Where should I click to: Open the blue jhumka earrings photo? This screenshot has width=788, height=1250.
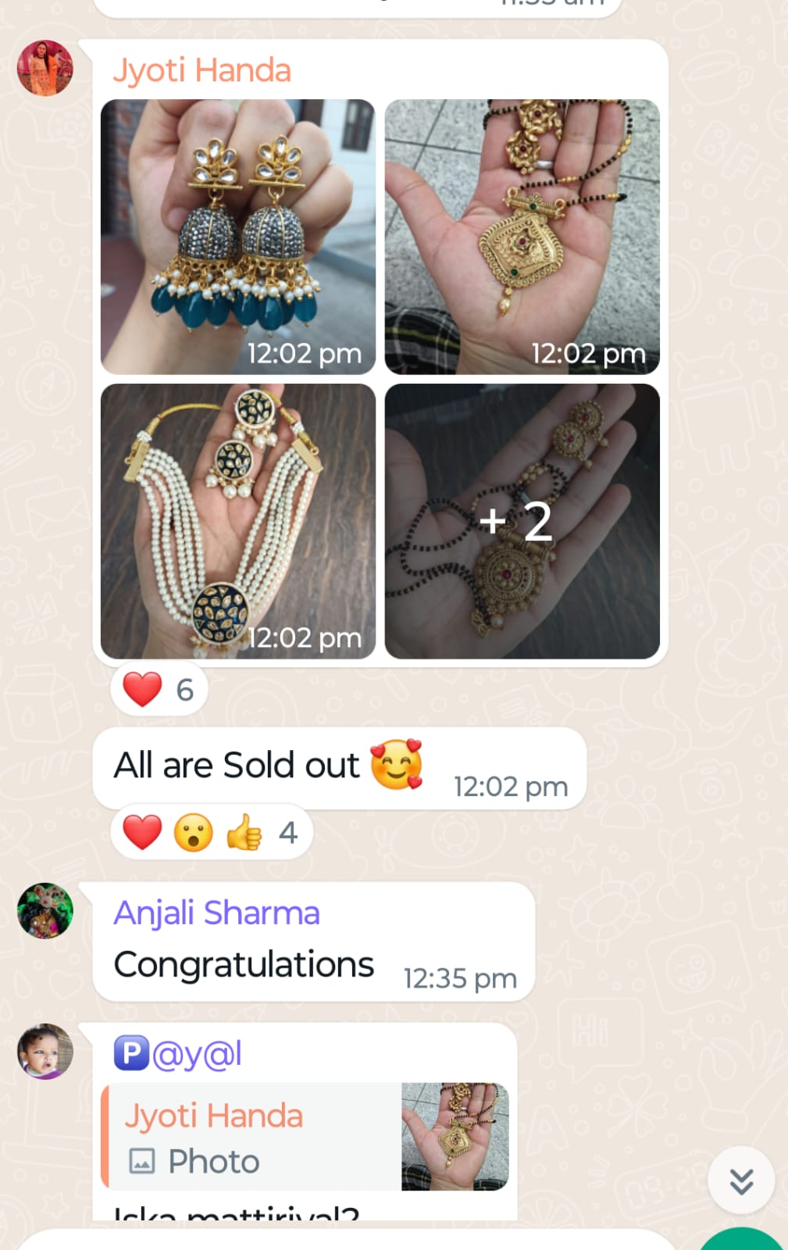238,237
